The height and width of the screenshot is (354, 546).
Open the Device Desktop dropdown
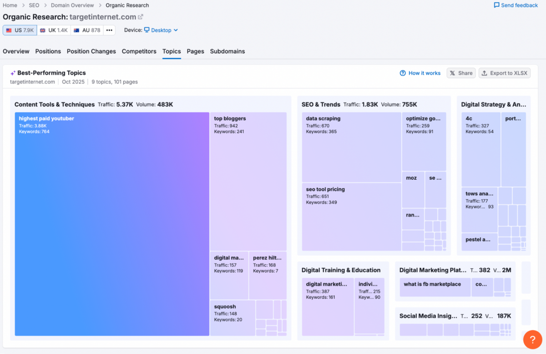[161, 30]
